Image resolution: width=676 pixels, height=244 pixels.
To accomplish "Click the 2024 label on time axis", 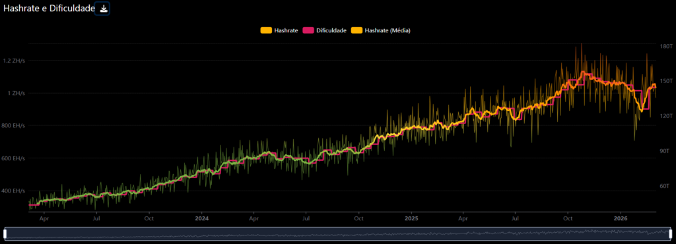I will coord(201,218).
